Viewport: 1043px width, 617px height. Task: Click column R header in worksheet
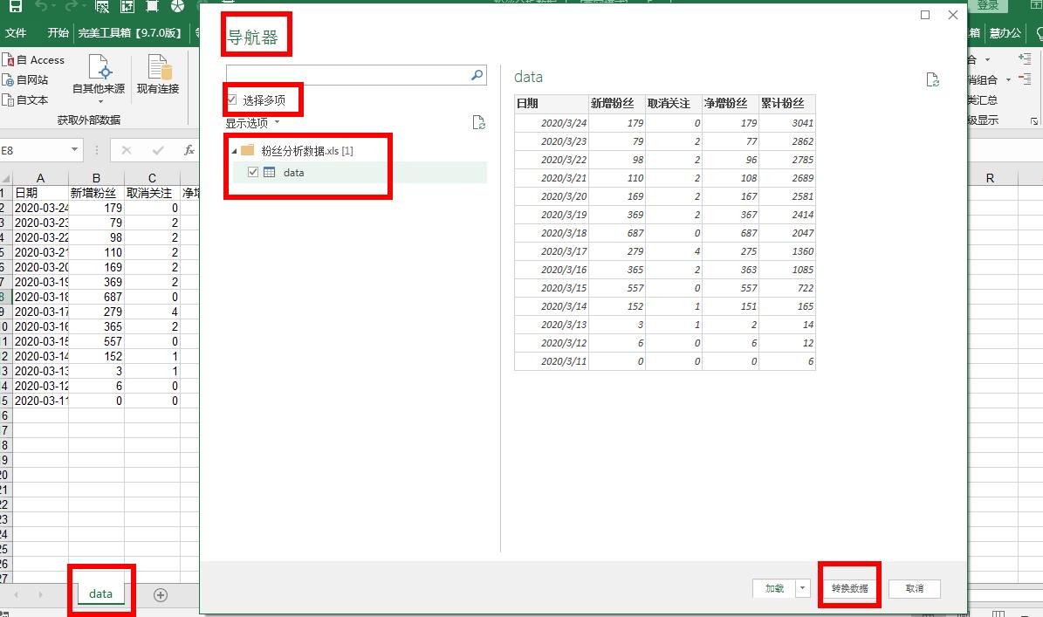[x=991, y=178]
